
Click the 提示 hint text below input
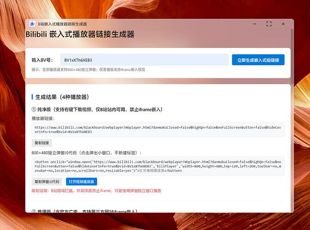point(88,69)
